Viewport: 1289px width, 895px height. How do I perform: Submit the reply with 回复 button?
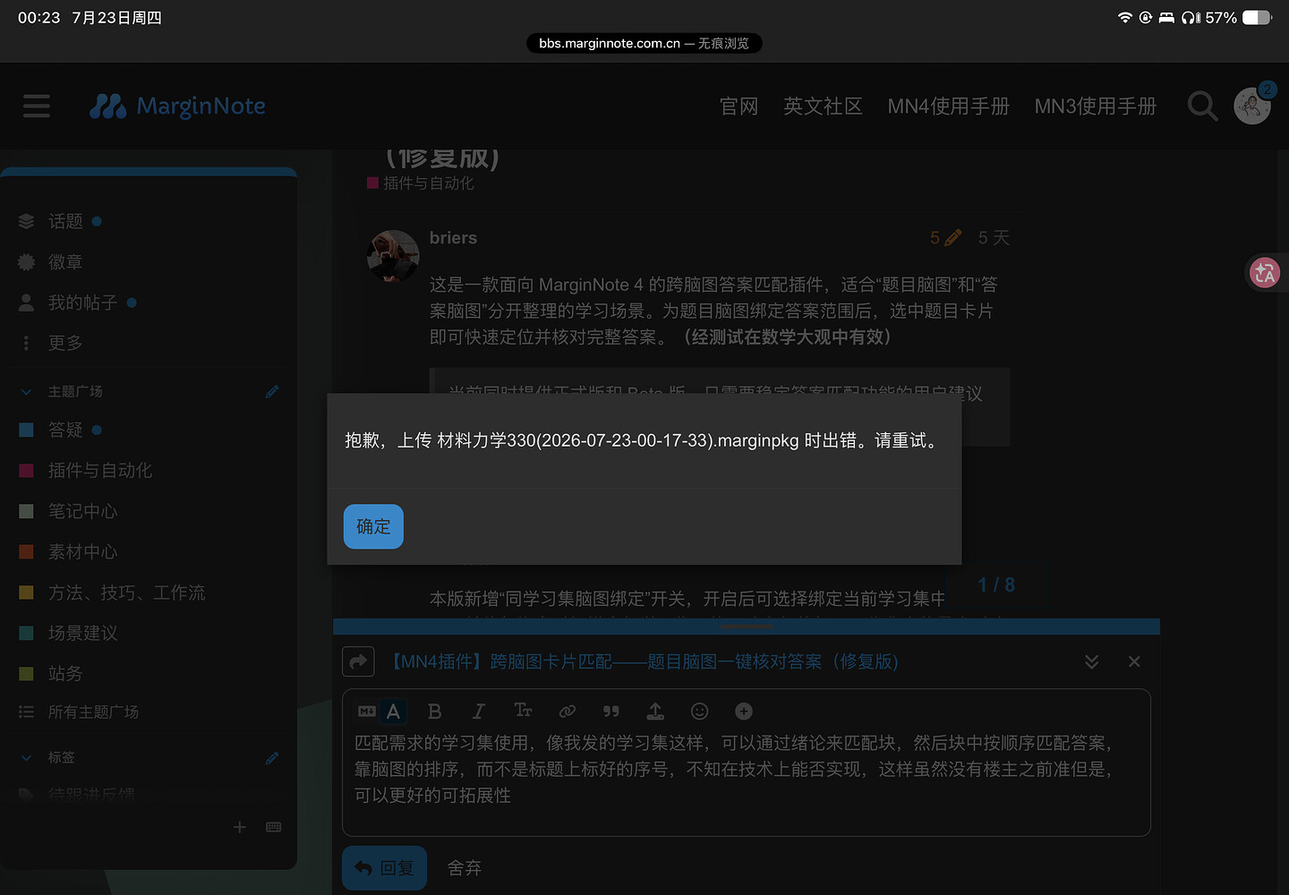pyautogui.click(x=385, y=868)
